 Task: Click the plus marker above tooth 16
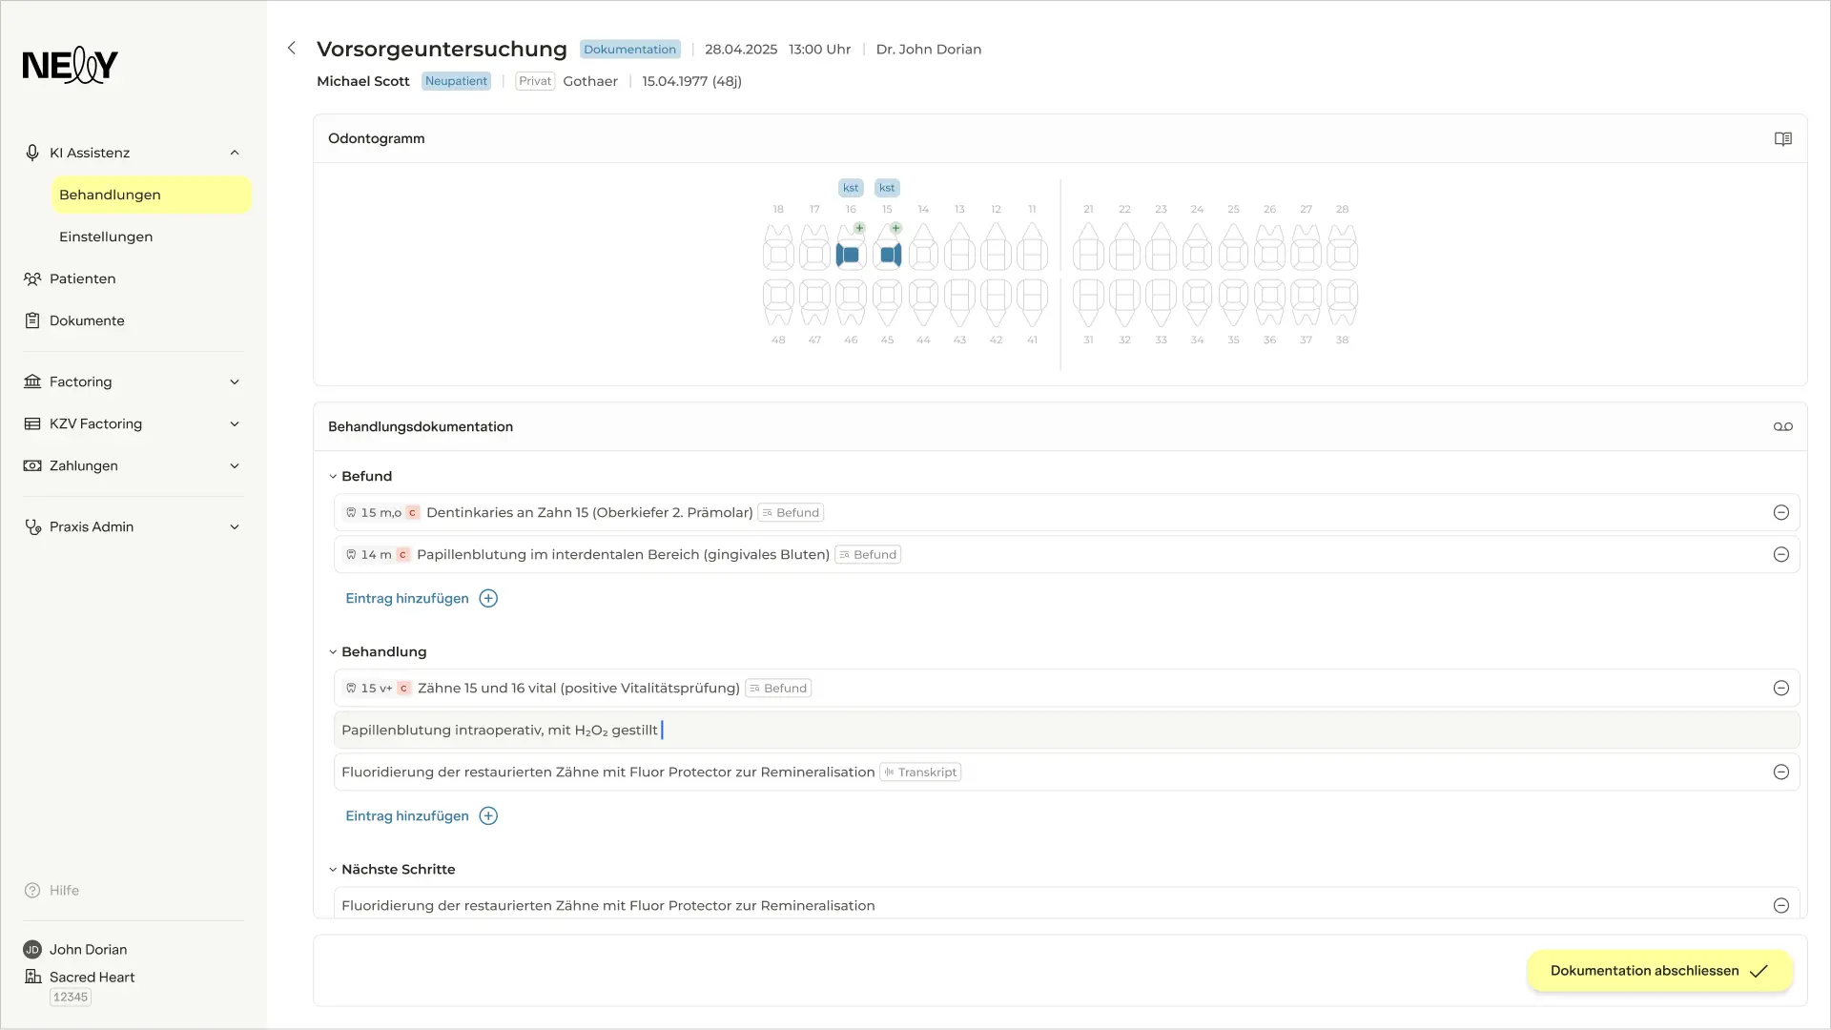tap(857, 228)
